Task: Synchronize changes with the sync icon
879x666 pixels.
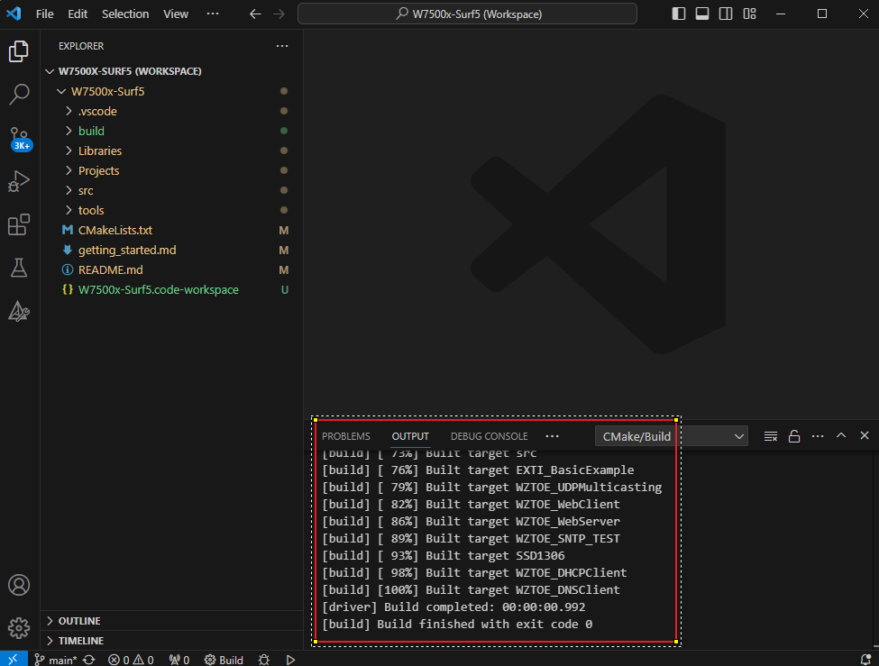Action: click(x=89, y=660)
